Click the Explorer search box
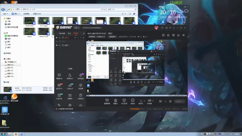The width and height of the screenshot is (242, 136). click(122, 9)
